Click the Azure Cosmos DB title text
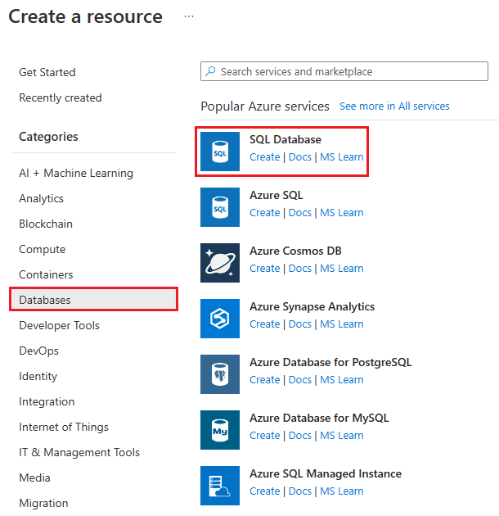This screenshot has height=516, width=499. 295,251
